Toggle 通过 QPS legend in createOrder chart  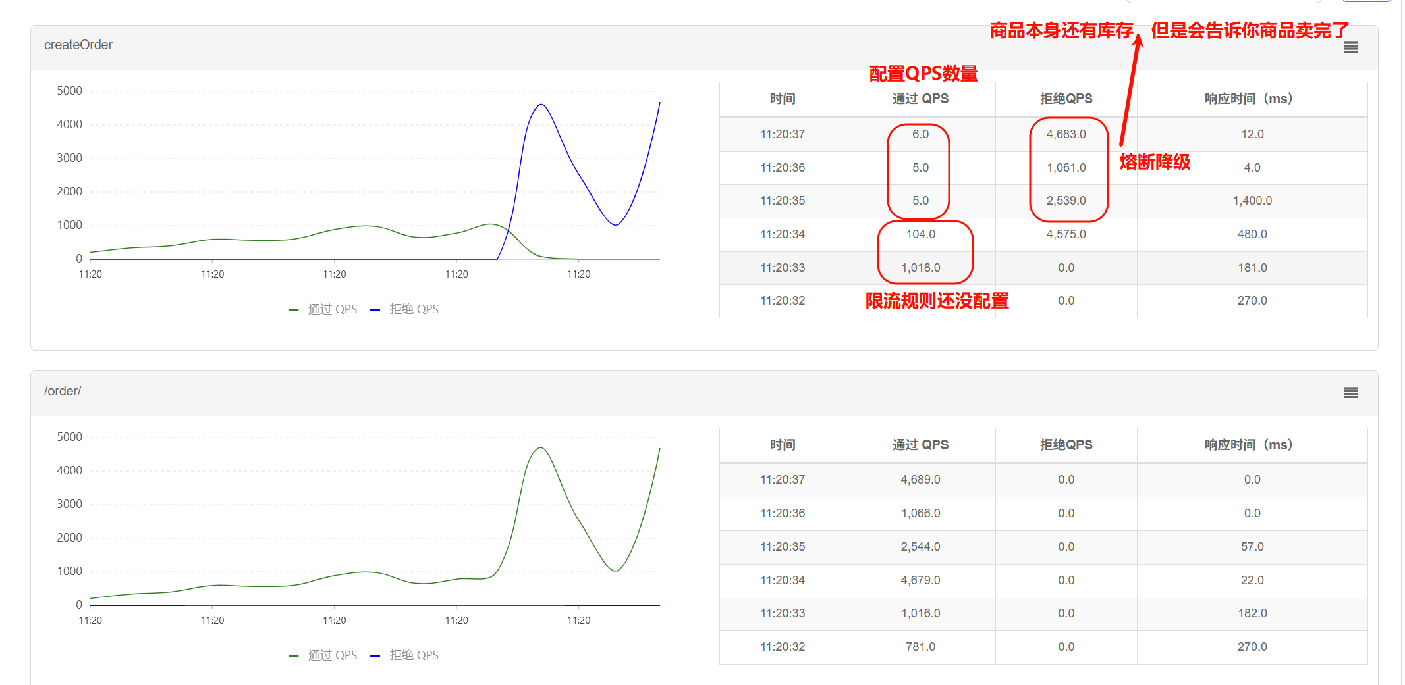pos(323,309)
